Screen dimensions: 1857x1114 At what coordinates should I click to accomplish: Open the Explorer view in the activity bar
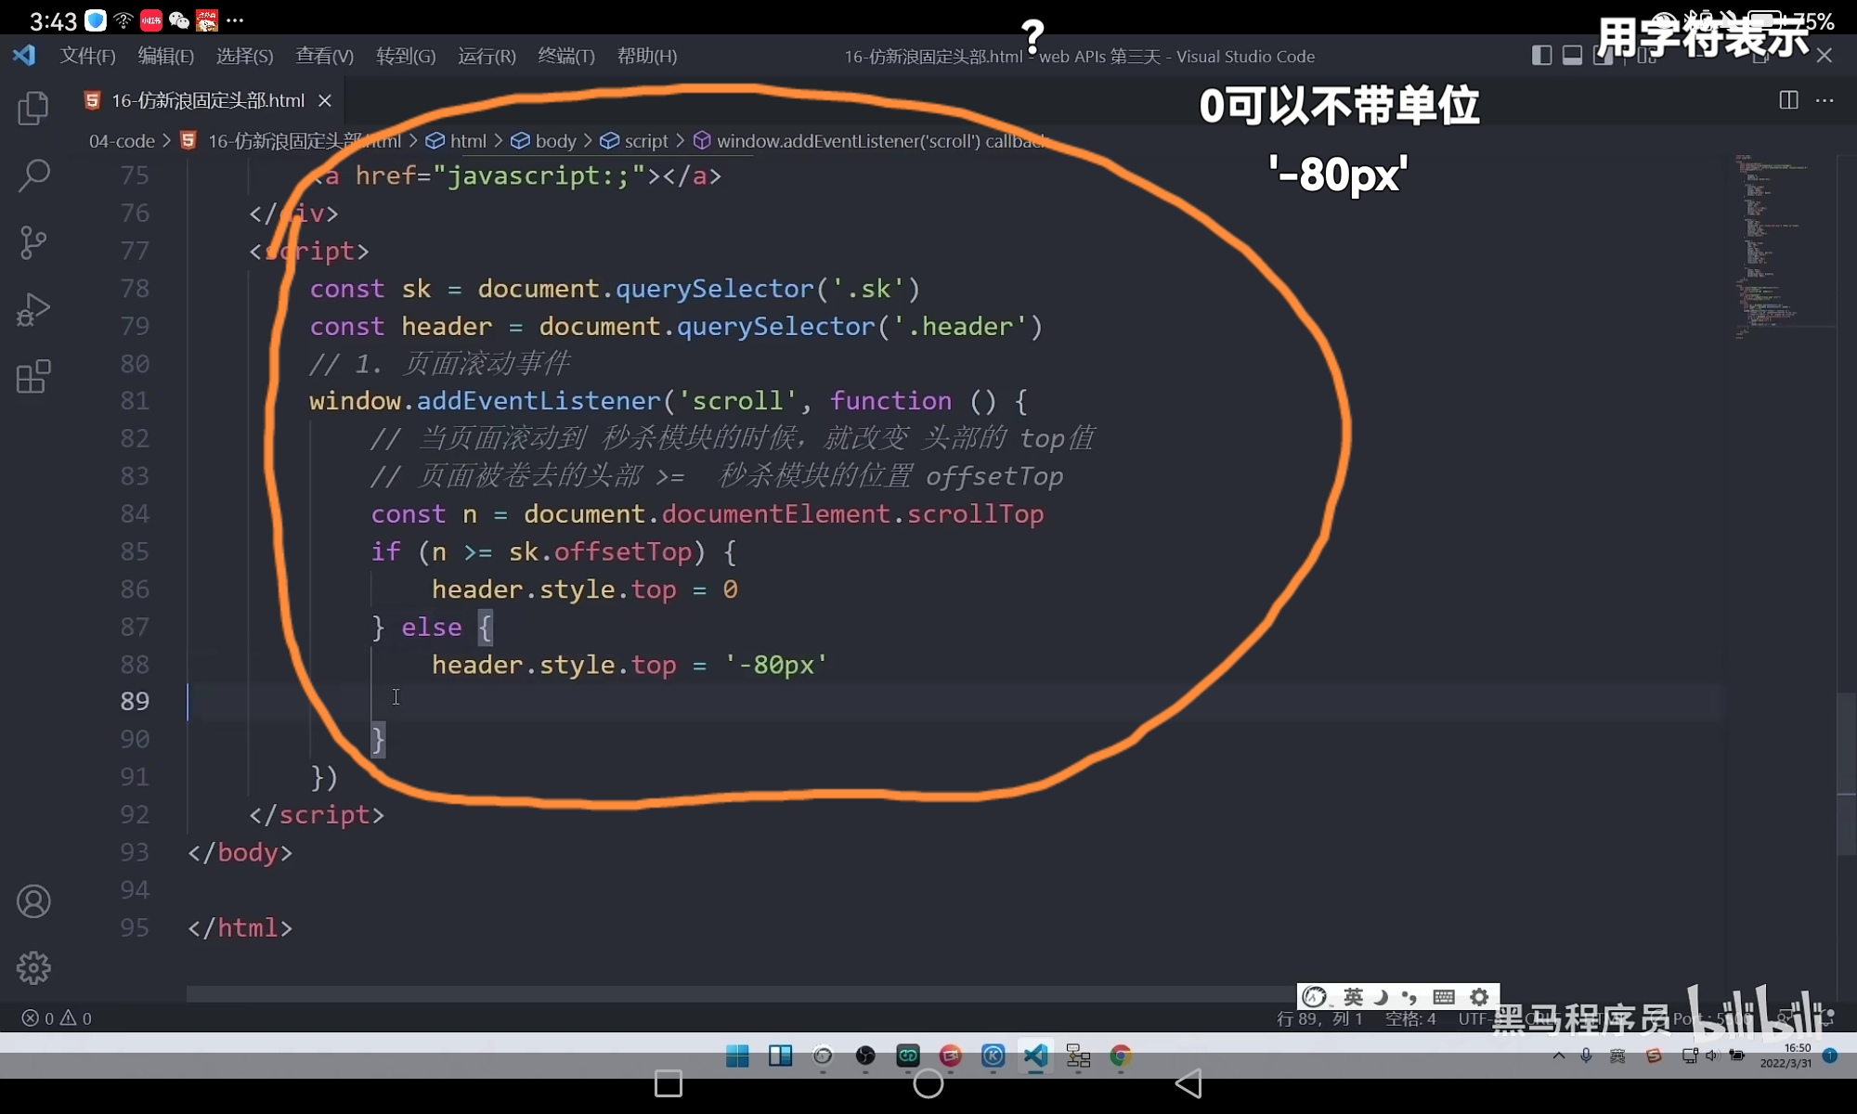pos(32,109)
